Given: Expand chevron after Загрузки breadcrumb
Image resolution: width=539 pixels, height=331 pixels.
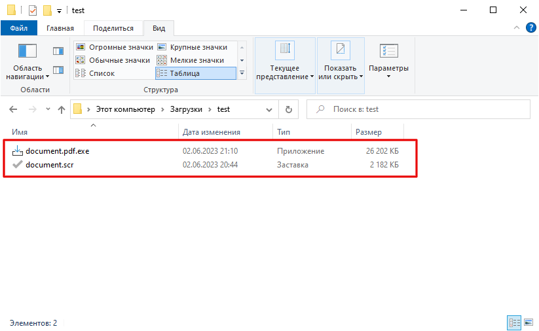Looking at the screenshot, I should click(x=210, y=109).
